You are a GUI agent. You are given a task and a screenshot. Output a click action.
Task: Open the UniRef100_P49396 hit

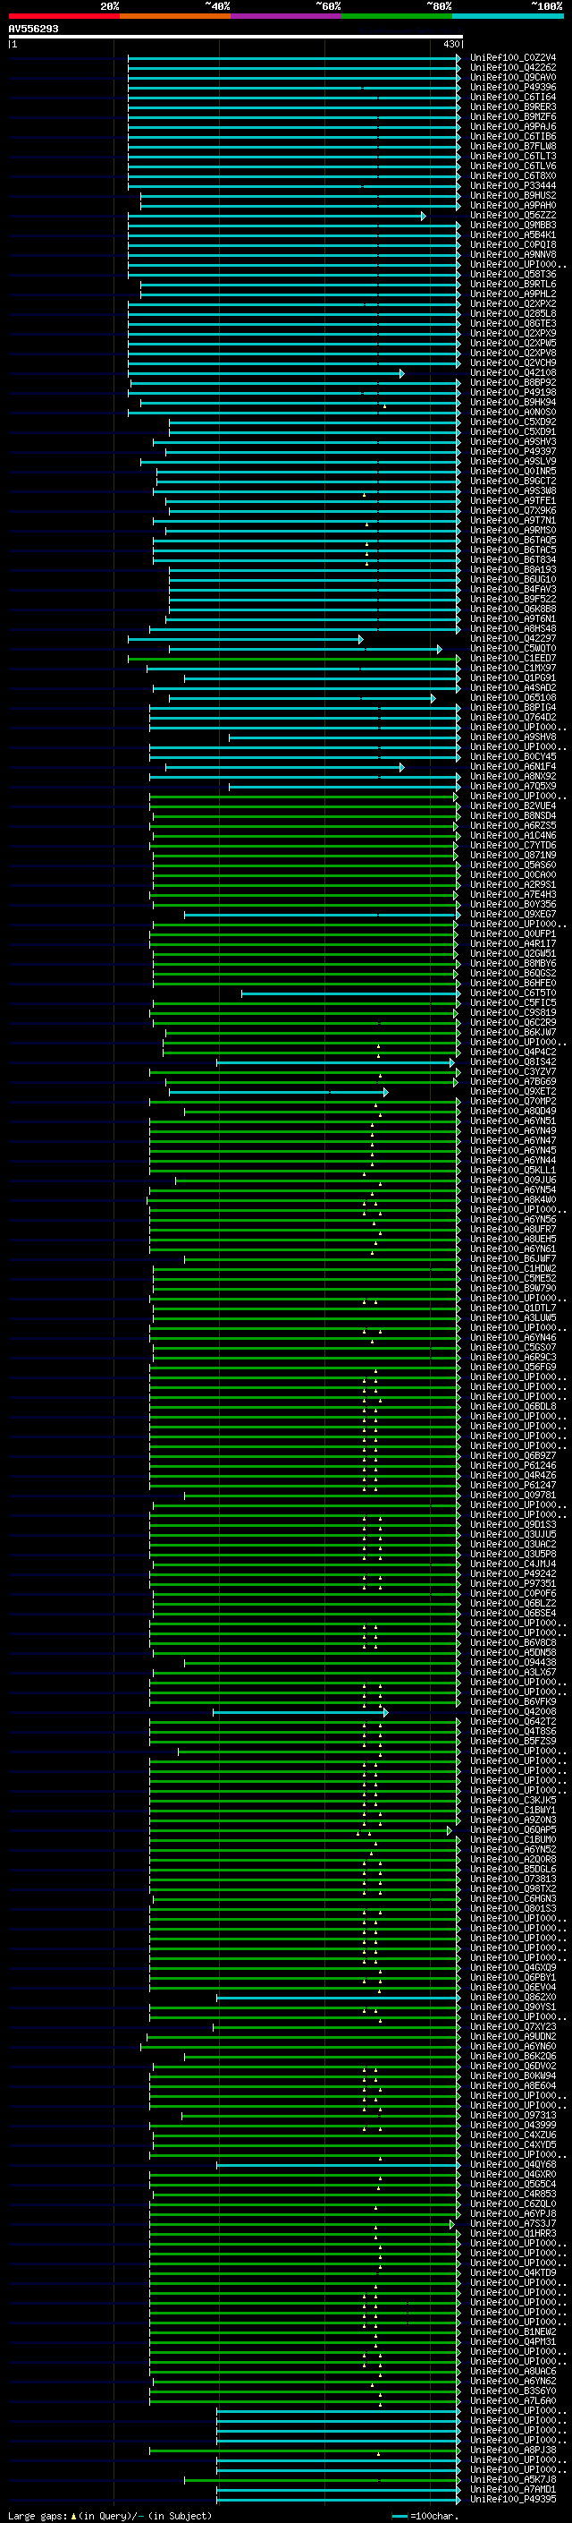tap(512, 87)
